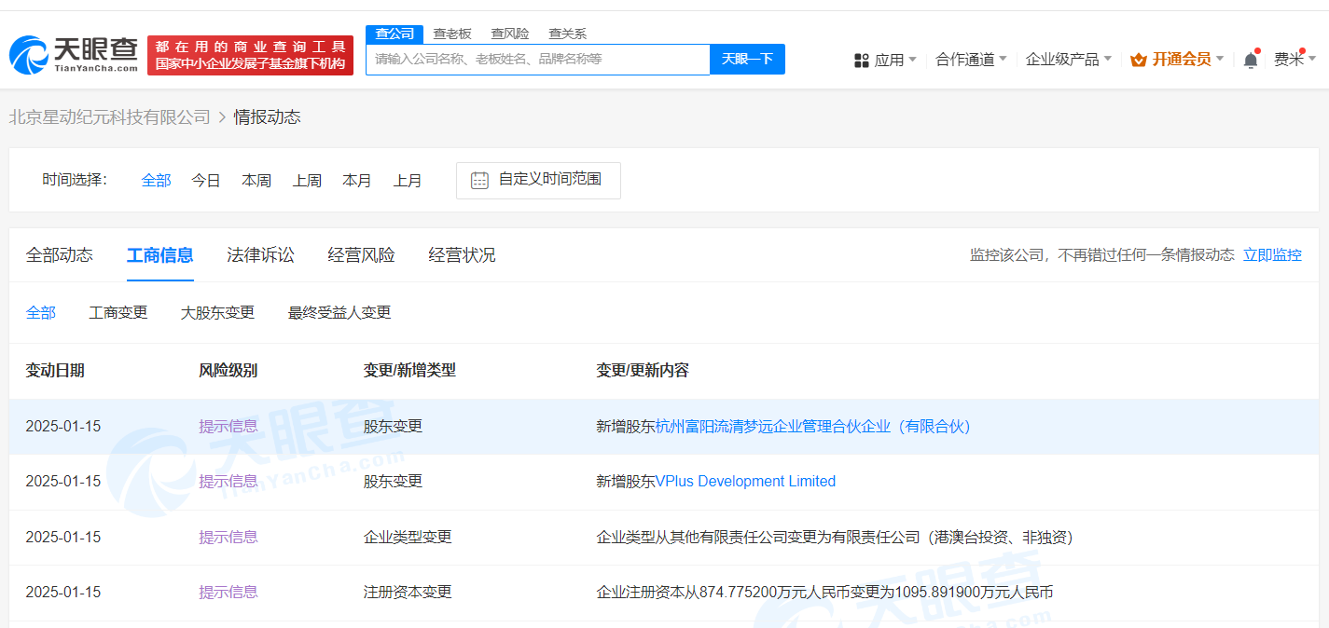The height and width of the screenshot is (628, 1329).
Task: Select the 查关系 search tab
Action: click(x=567, y=34)
